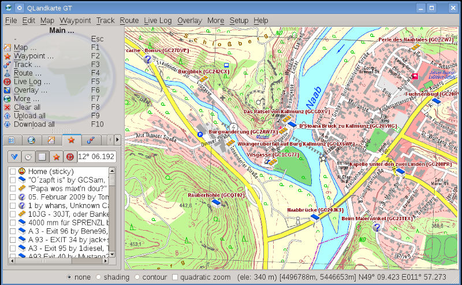Open the Live Log menu in menu bar
Image resolution: width=462 pixels, height=285 pixels.
(158, 21)
